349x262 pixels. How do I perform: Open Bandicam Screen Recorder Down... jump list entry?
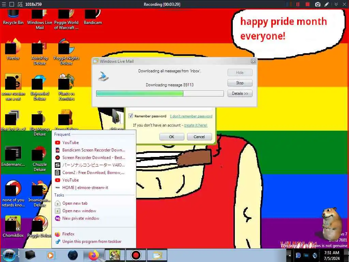(x=94, y=150)
